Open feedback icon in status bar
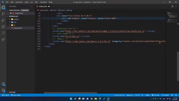 coord(172,95)
